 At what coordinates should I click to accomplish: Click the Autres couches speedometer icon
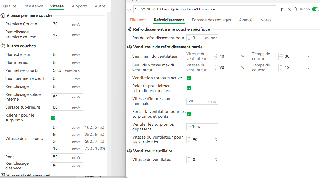pyautogui.click(x=3, y=46)
